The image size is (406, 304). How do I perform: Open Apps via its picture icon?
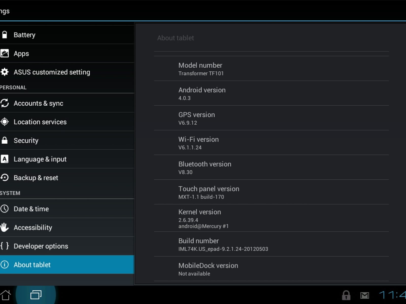[5, 53]
